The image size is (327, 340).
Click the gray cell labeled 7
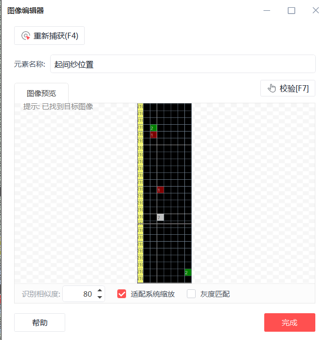pos(161,217)
